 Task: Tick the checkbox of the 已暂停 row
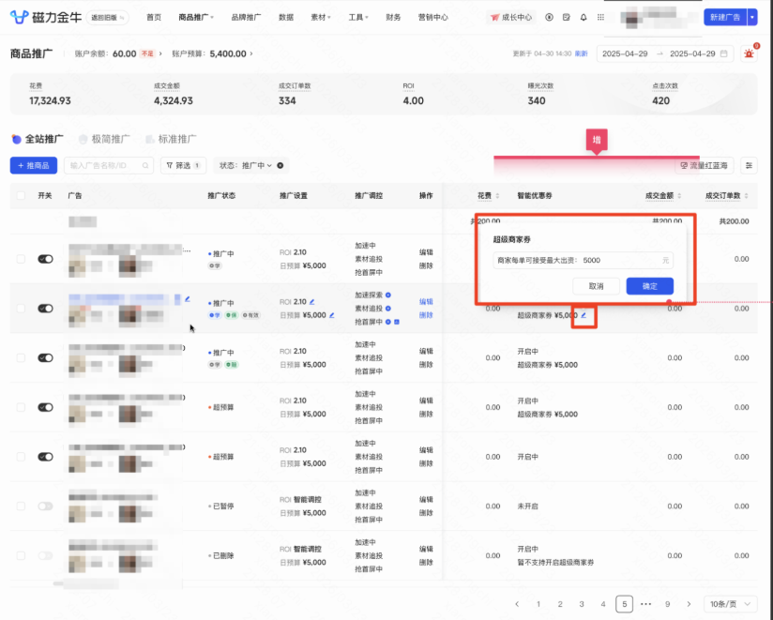(21, 507)
